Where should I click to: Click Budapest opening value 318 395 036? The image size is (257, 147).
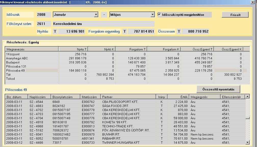[78, 62]
